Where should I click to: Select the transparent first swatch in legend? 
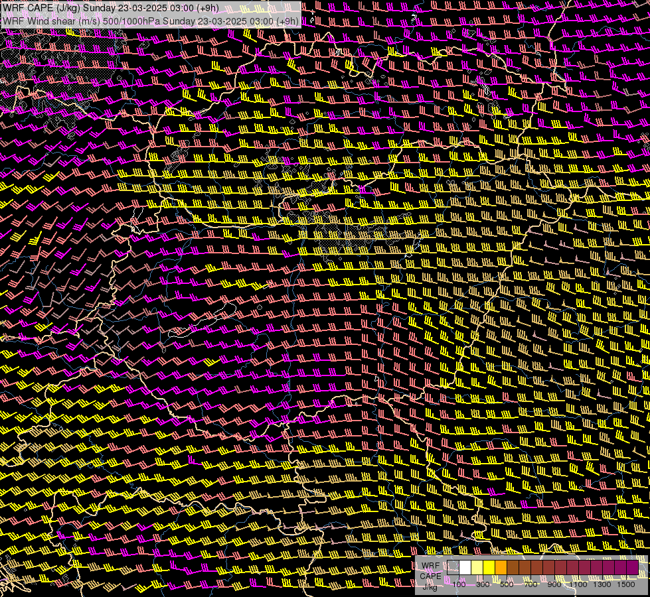[x=453, y=567]
